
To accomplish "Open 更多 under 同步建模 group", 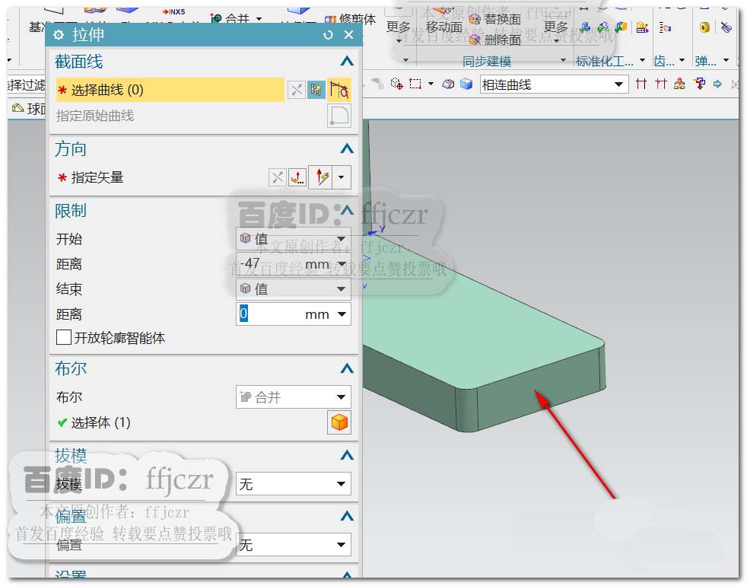I will pyautogui.click(x=556, y=30).
